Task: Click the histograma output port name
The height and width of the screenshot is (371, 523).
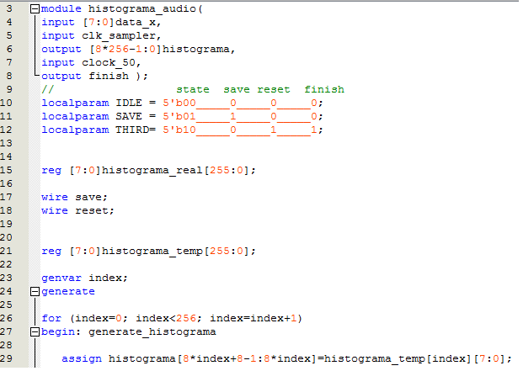Action: coord(196,50)
